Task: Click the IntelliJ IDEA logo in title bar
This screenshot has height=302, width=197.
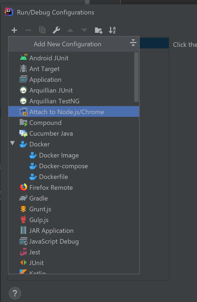Action: point(9,12)
